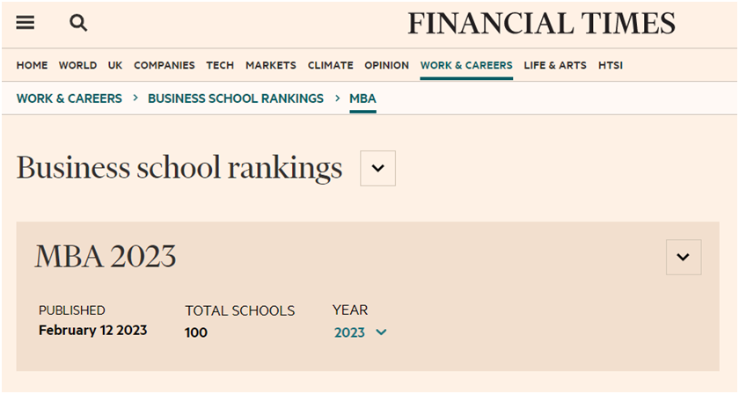Expand the Business school rankings dropdown
This screenshot has height=394, width=739.
tap(378, 168)
